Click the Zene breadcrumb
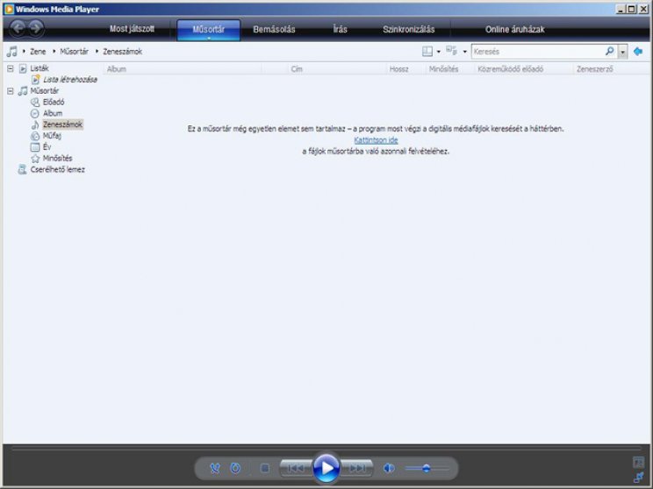The height and width of the screenshot is (489, 653). click(38, 52)
